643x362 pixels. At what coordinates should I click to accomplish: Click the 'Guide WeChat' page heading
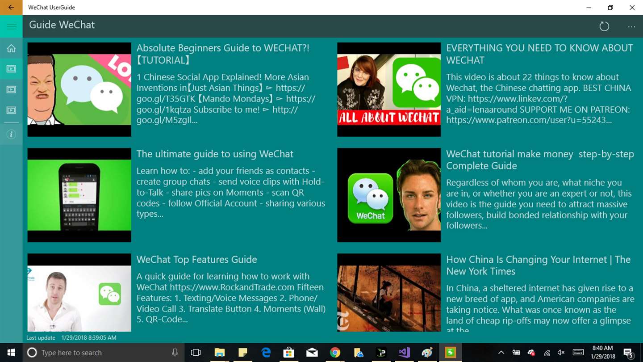[x=62, y=25]
